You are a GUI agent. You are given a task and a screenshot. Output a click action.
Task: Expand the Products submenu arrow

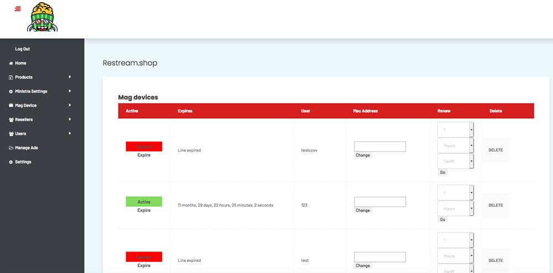pos(70,77)
